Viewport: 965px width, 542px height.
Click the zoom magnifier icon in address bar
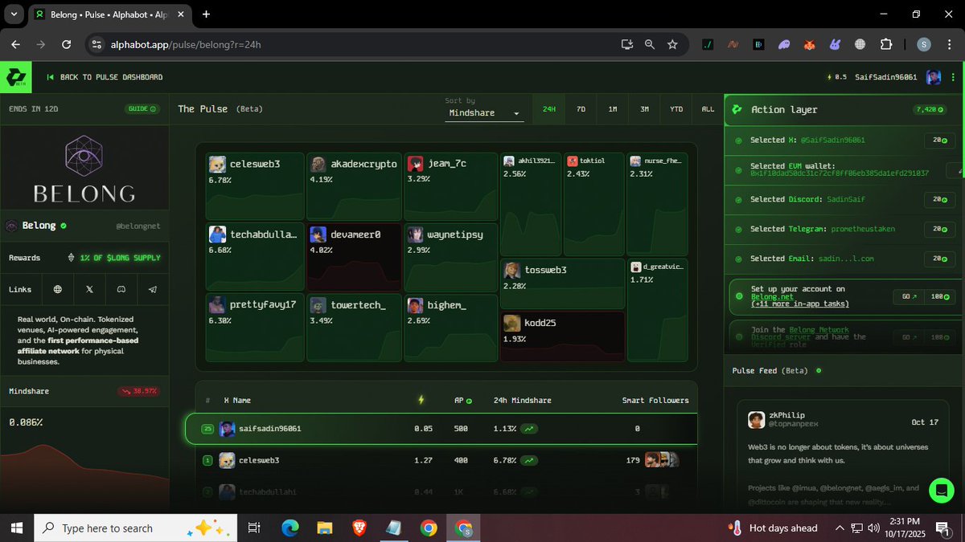(649, 44)
